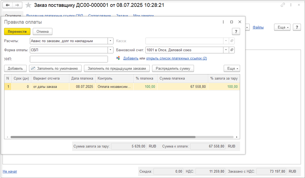Open the Еще menu in the payment rules dialog
The width and height of the screenshot is (305, 178).
(232, 68)
